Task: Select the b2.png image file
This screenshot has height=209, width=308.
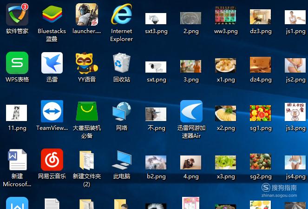Action: 156,162
